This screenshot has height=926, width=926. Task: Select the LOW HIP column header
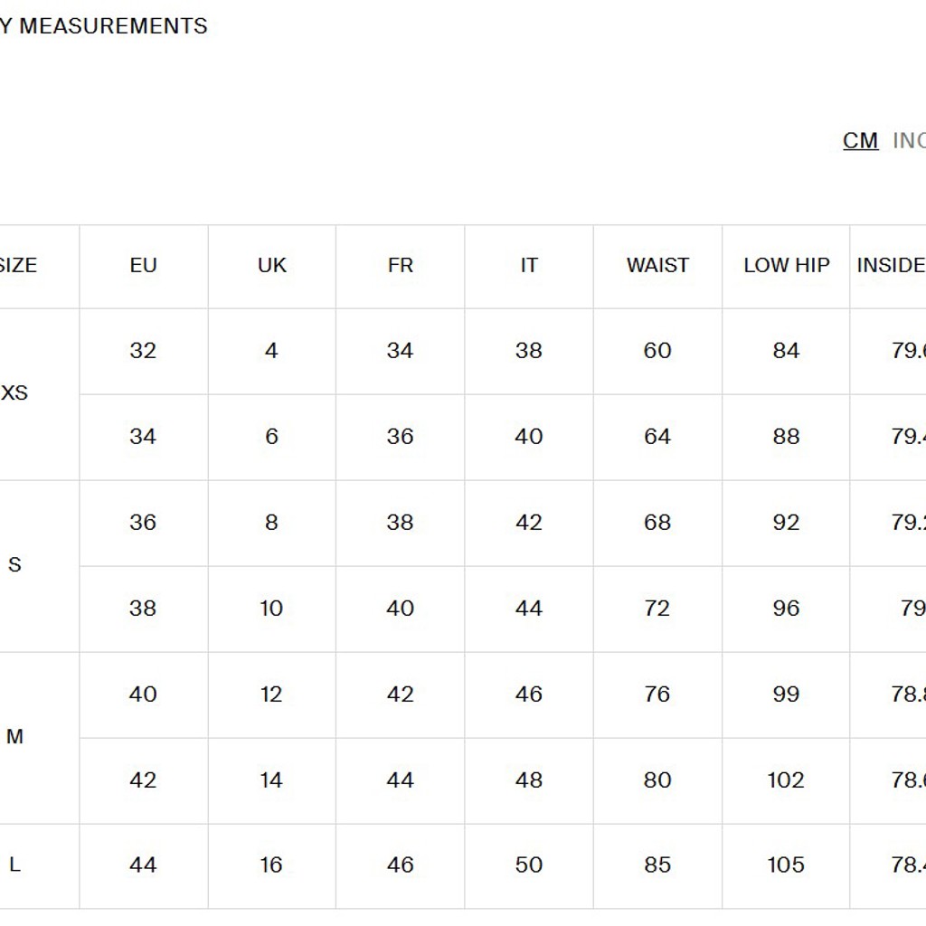[x=787, y=265]
